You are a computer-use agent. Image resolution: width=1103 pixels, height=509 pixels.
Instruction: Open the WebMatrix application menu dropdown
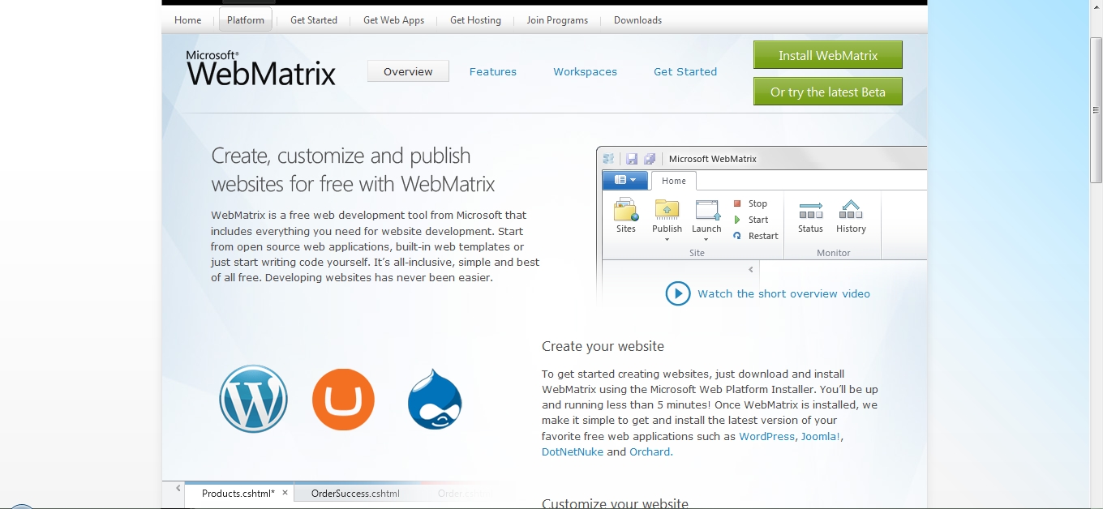[x=624, y=180]
